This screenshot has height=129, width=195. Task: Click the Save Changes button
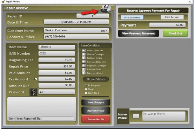click(x=96, y=102)
